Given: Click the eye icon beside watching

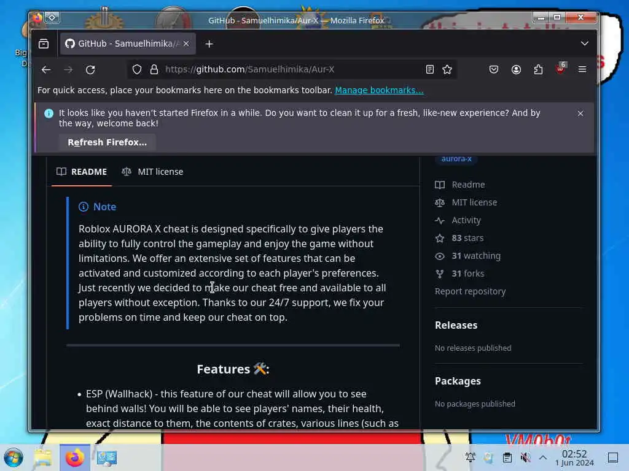Looking at the screenshot, I should (440, 256).
